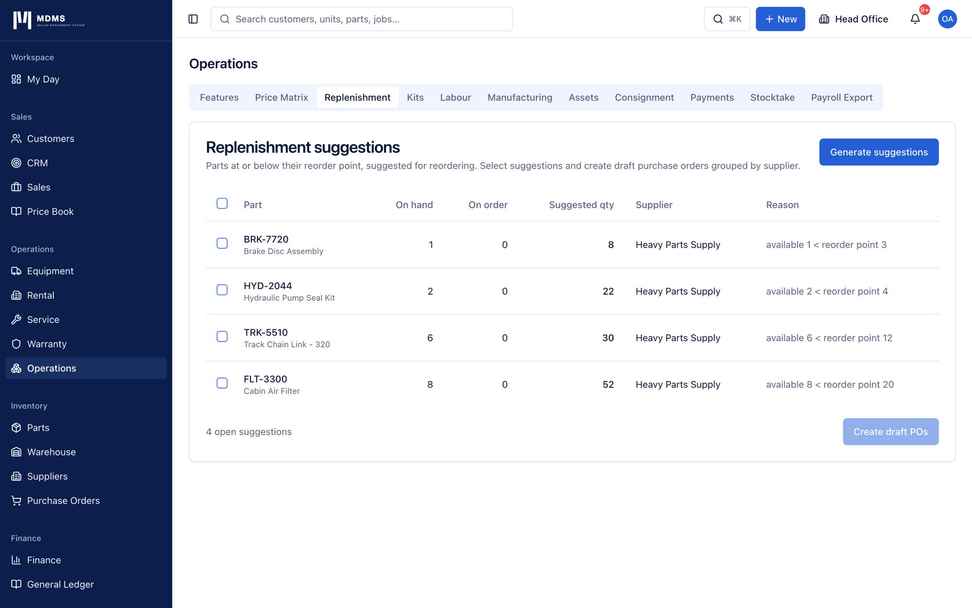
Task: Click the Supplier column header
Action: (x=654, y=205)
